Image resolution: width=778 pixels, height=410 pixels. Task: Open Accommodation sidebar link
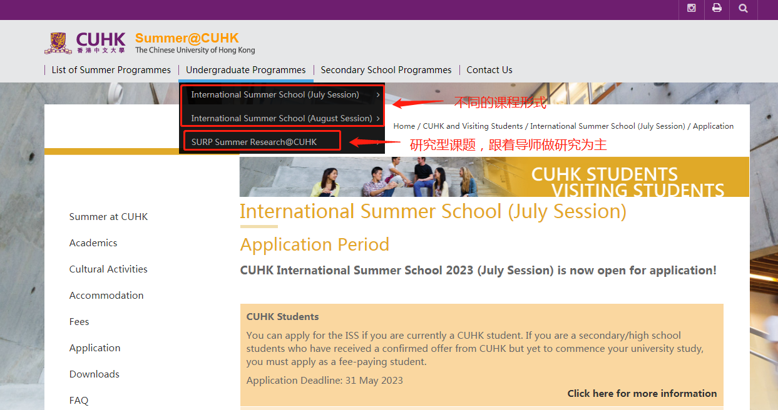click(x=106, y=296)
